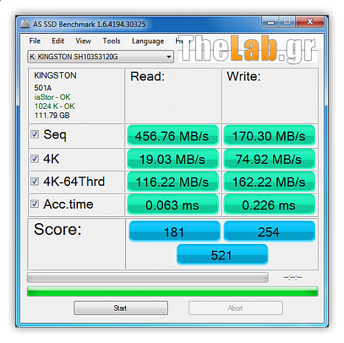Select the Seq read result 456.76 MB/s
Screen dimensions: 344x343
coord(173,136)
